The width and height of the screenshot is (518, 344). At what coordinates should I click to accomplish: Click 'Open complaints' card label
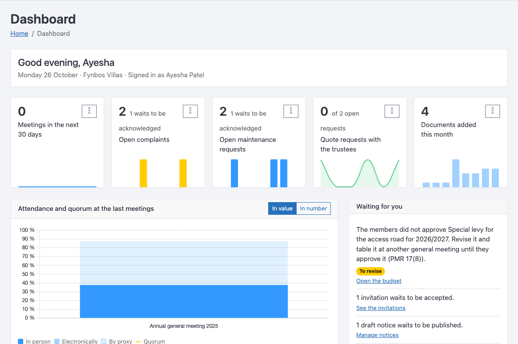click(144, 140)
